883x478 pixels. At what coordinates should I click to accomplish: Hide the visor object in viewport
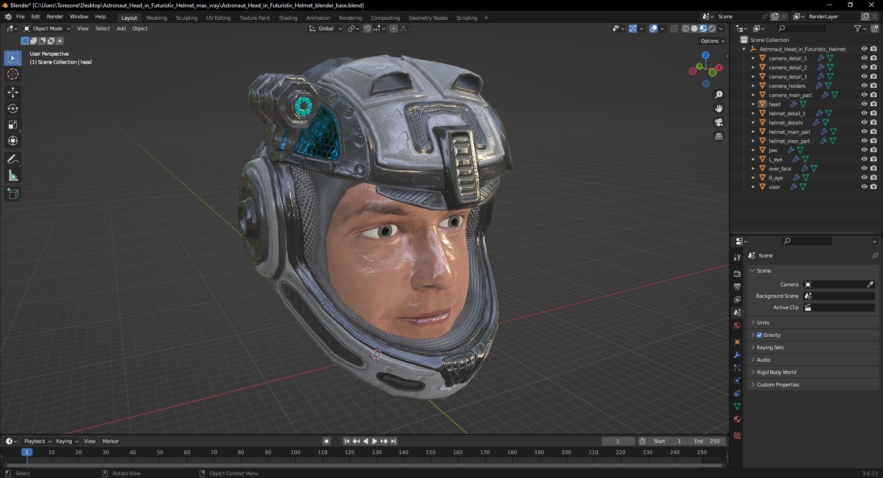pos(864,187)
